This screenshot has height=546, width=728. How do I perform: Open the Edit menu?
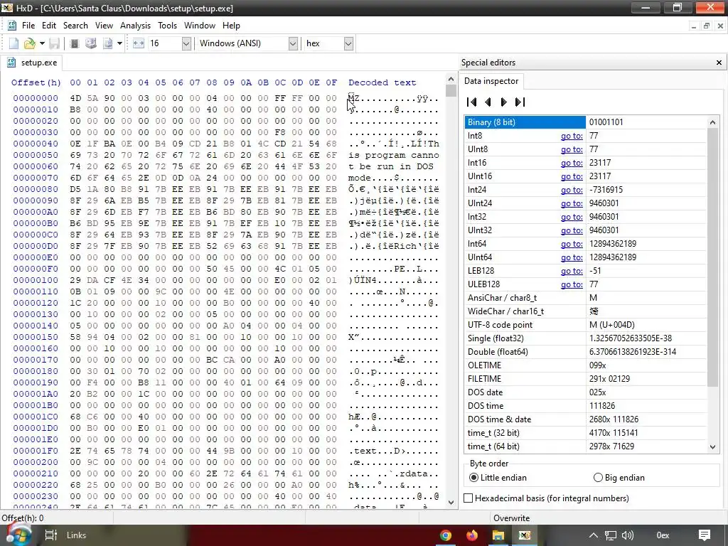click(49, 26)
